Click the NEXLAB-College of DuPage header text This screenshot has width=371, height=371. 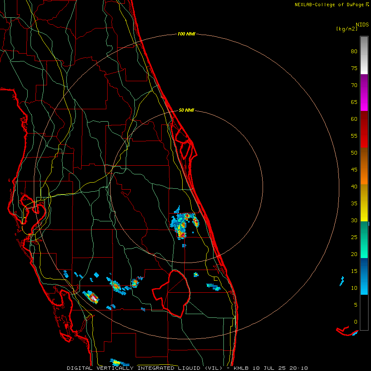coord(329,5)
